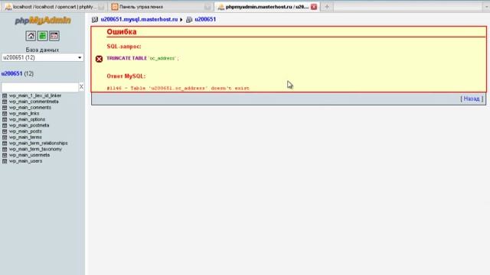
Task: Open the database selector dropdown u200651 (12)
Action: pyautogui.click(x=43, y=58)
